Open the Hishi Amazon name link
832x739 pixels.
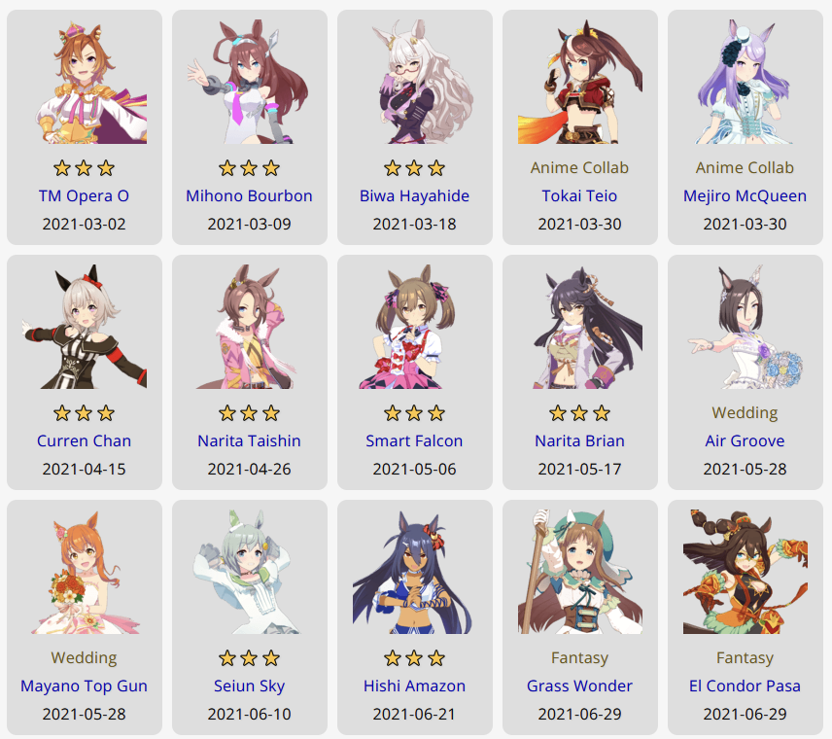point(414,686)
